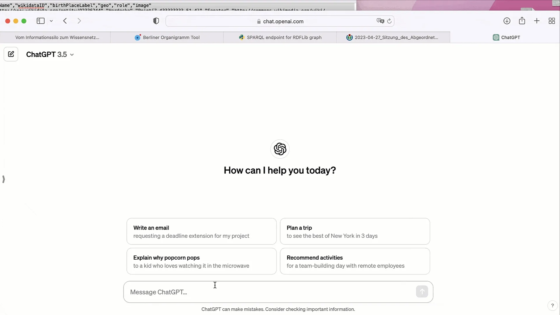Click the ChatGPT logo icon in center

(280, 149)
